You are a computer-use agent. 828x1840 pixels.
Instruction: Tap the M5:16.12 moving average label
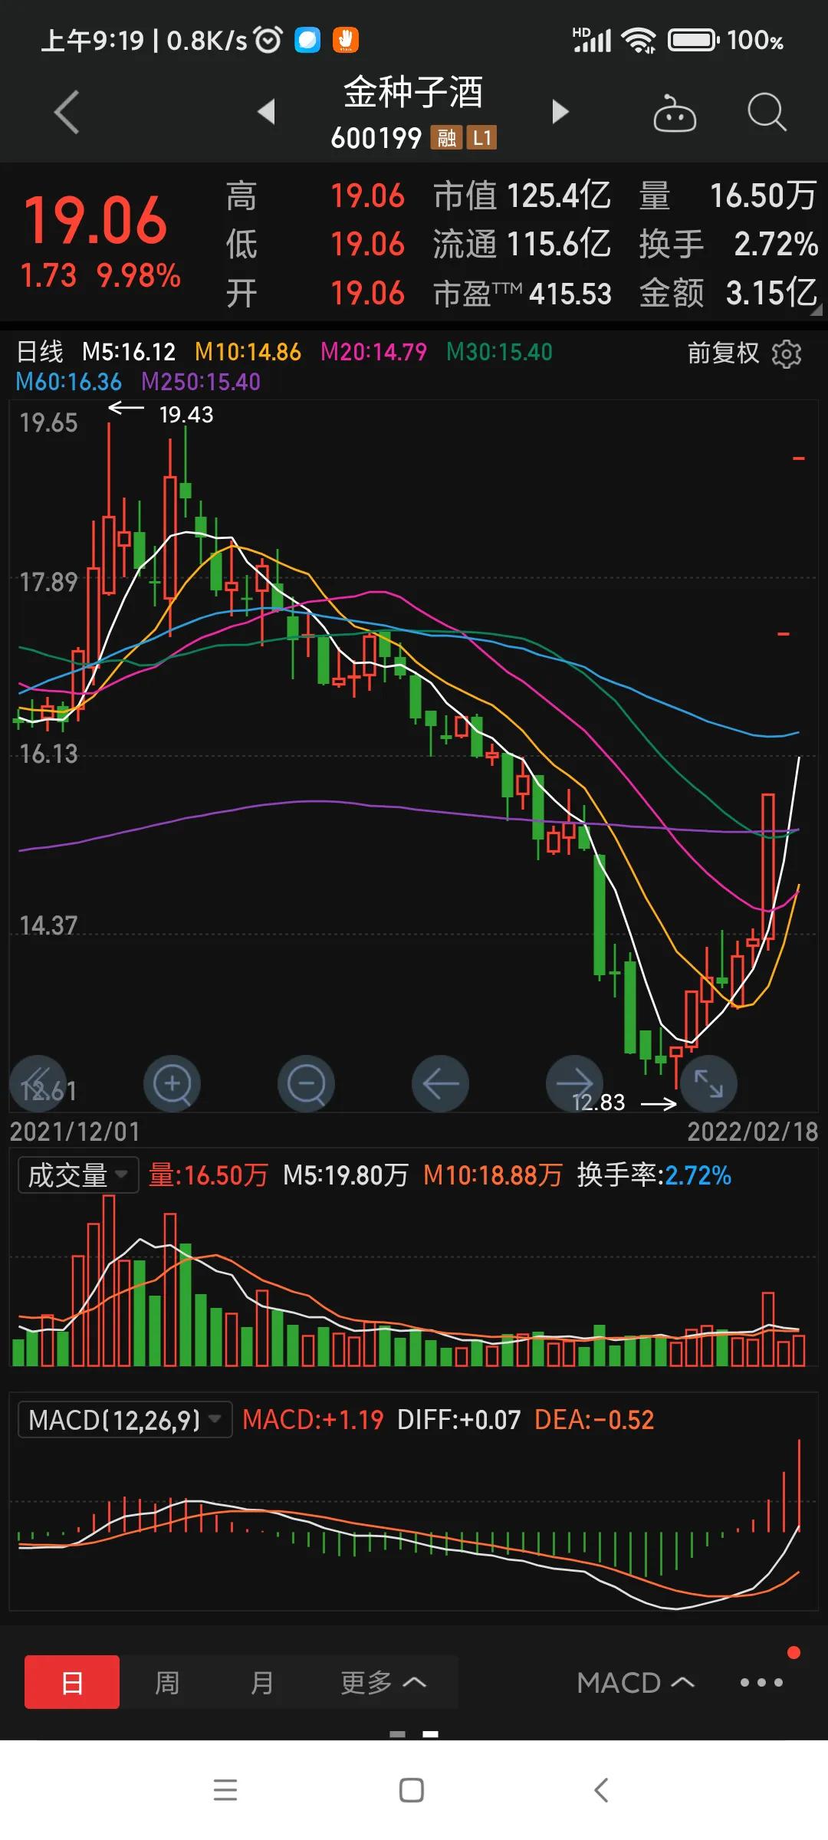129,352
